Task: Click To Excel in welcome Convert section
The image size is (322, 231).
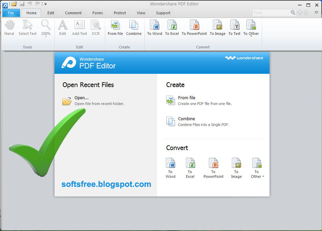Action: click(x=190, y=168)
